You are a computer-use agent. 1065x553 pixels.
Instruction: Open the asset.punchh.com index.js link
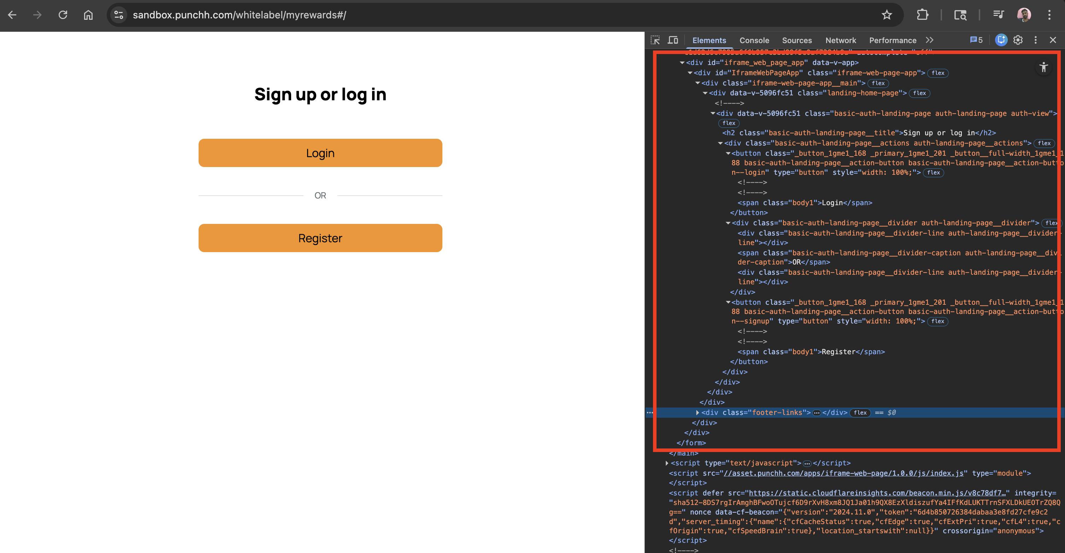(x=843, y=473)
